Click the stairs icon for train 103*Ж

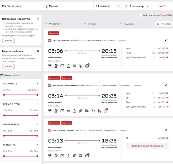(x=75, y=156)
